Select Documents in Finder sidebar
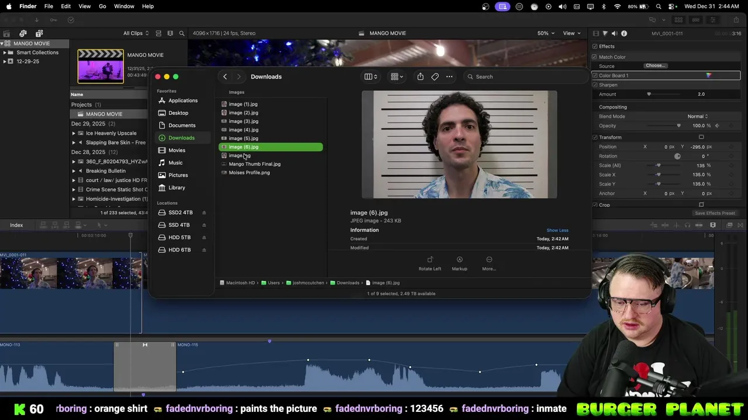The image size is (748, 420). pyautogui.click(x=182, y=125)
